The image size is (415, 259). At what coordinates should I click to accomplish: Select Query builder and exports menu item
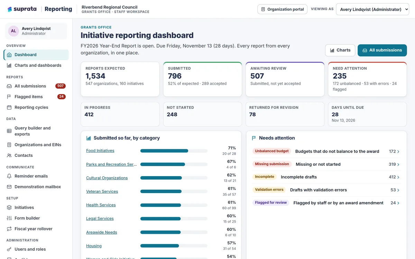[x=36, y=131]
